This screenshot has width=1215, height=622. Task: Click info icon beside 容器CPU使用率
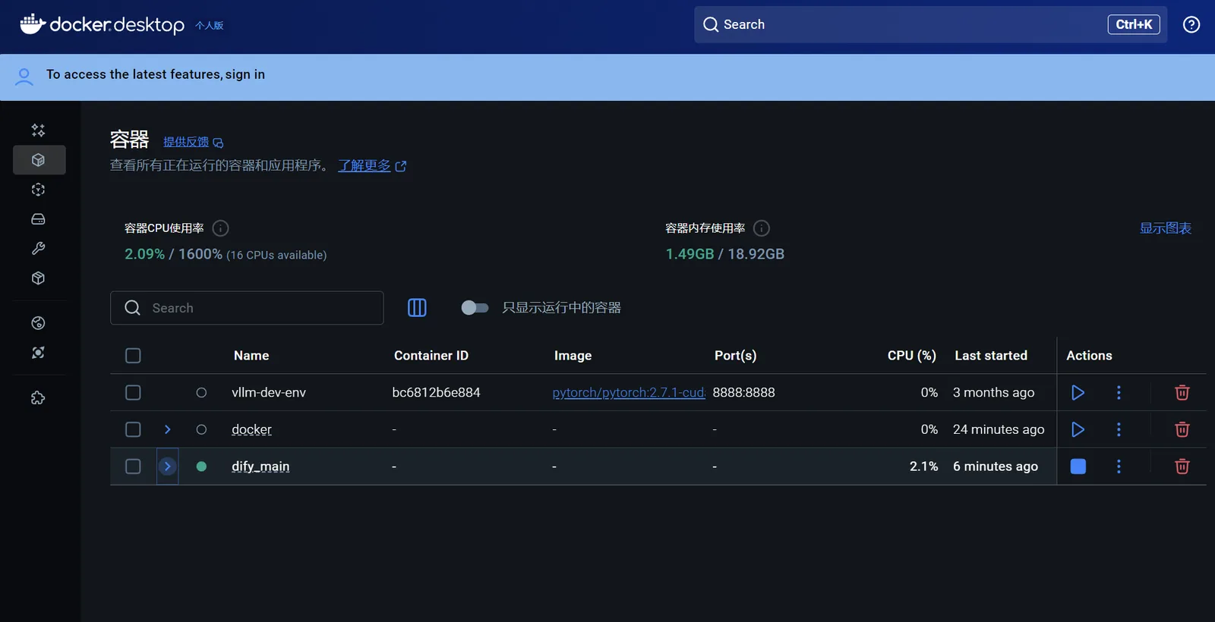pos(221,228)
